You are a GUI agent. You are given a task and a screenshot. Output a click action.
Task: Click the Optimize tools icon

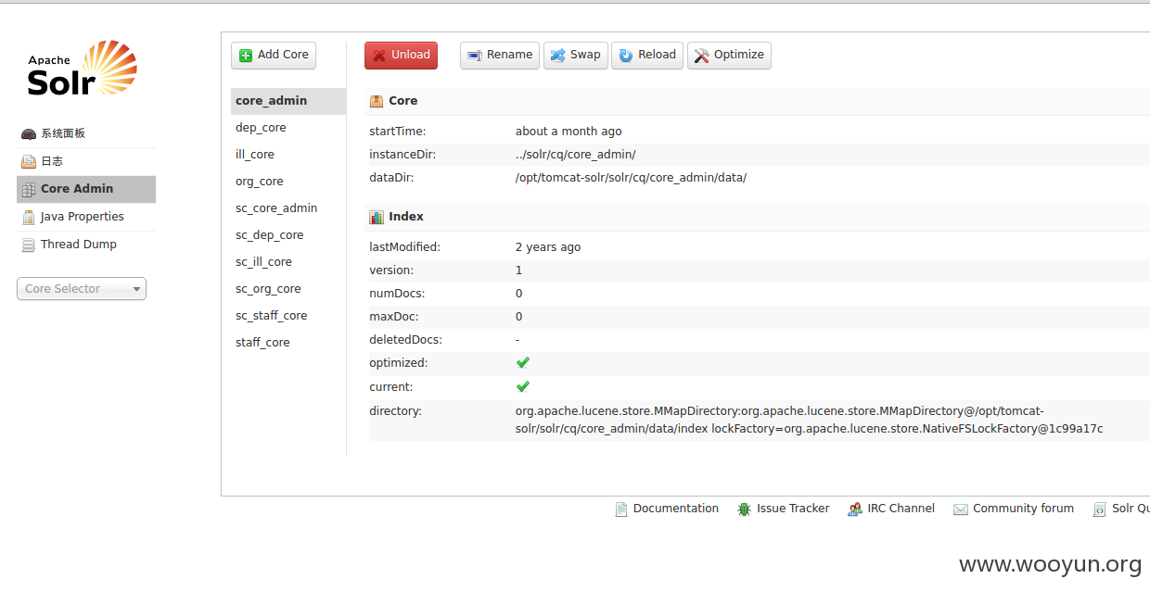pos(702,56)
